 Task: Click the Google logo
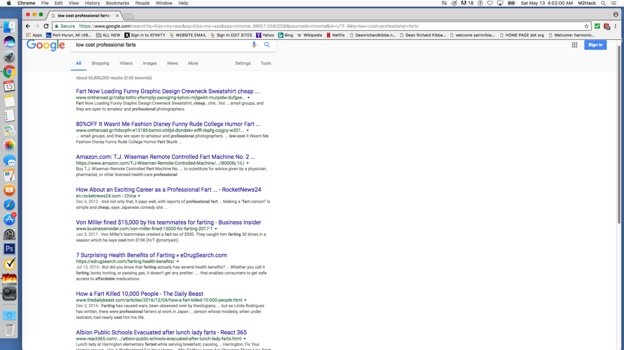point(46,45)
